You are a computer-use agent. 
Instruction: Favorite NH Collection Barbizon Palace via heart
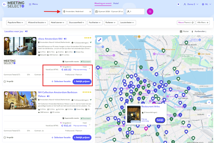pos(34,94)
